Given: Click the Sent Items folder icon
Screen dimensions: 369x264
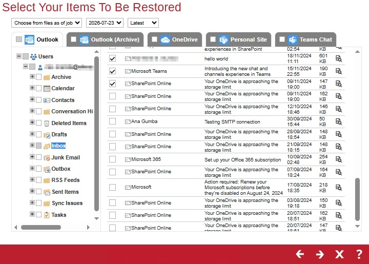Looking at the screenshot, I should click(47, 192).
